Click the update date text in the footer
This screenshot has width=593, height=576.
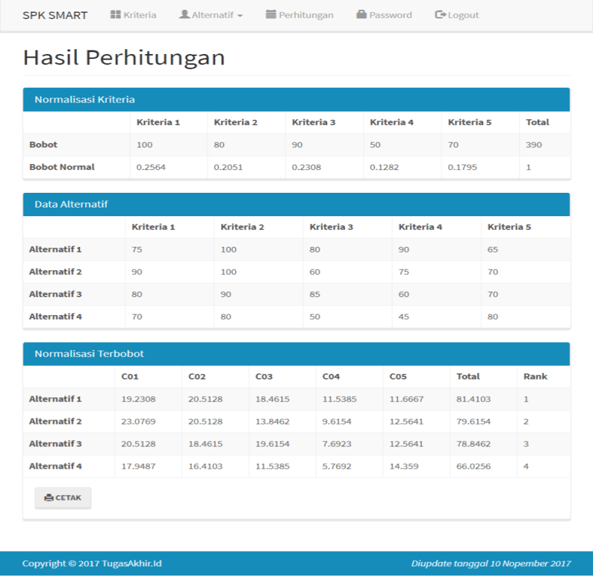point(491,563)
